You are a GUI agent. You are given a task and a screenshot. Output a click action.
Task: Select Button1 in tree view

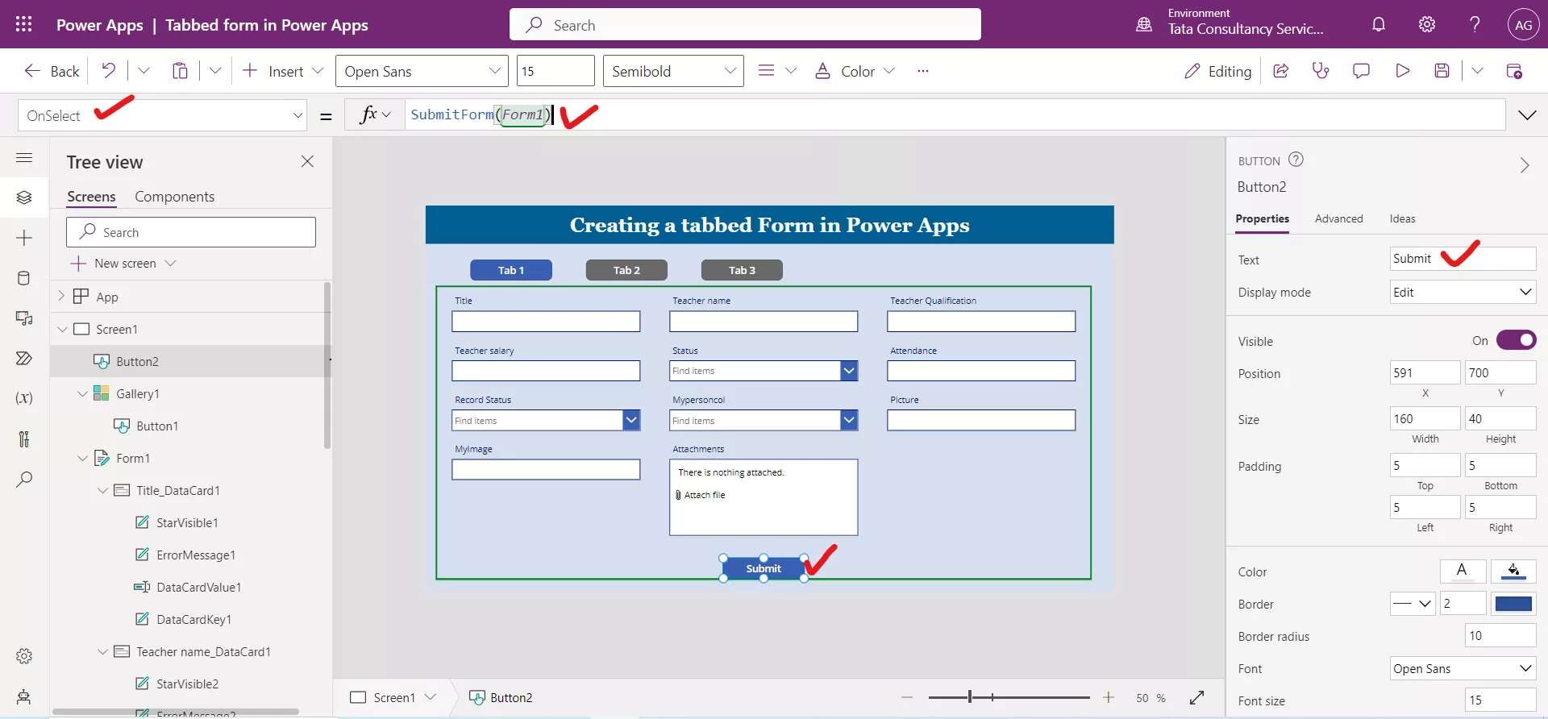coord(157,426)
